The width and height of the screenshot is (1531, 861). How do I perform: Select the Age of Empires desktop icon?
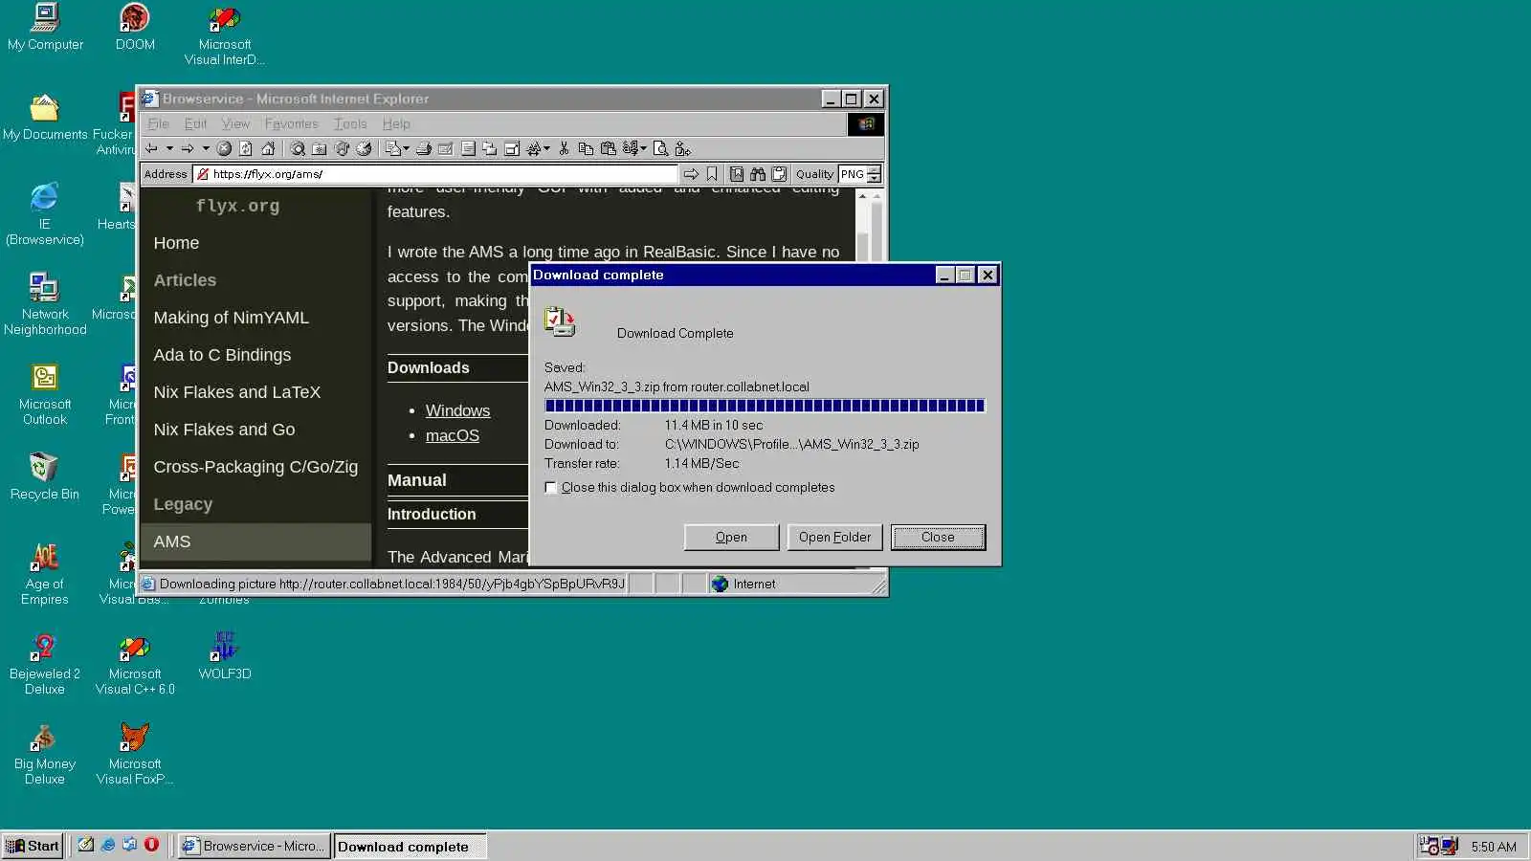[45, 574]
